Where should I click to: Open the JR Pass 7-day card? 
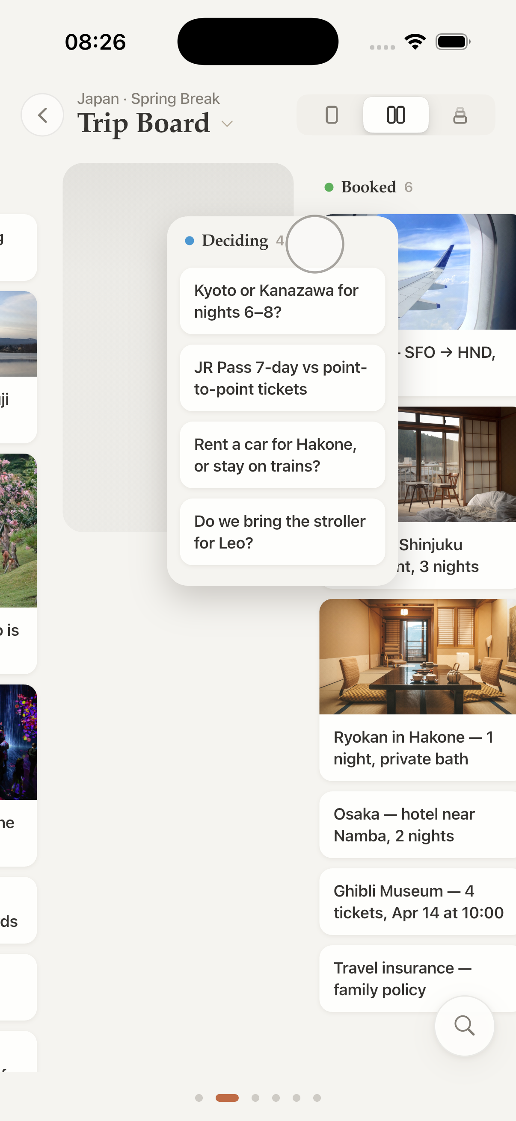click(282, 378)
